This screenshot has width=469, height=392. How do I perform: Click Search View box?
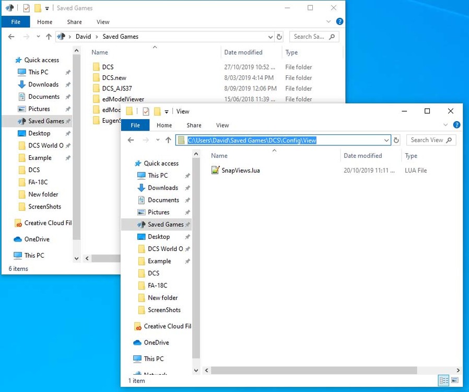(431, 140)
